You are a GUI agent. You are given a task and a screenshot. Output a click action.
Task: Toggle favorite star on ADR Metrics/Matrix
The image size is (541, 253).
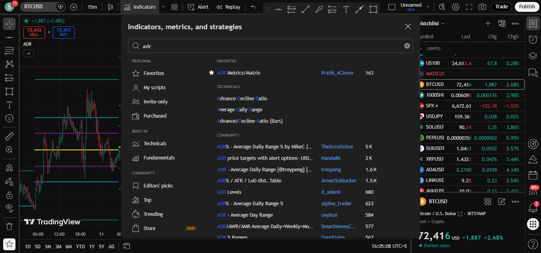coord(211,73)
